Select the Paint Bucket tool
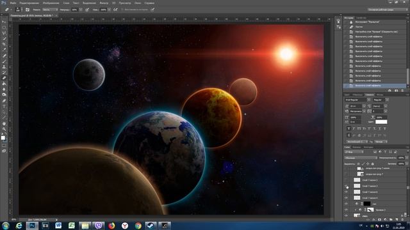 click(4, 84)
